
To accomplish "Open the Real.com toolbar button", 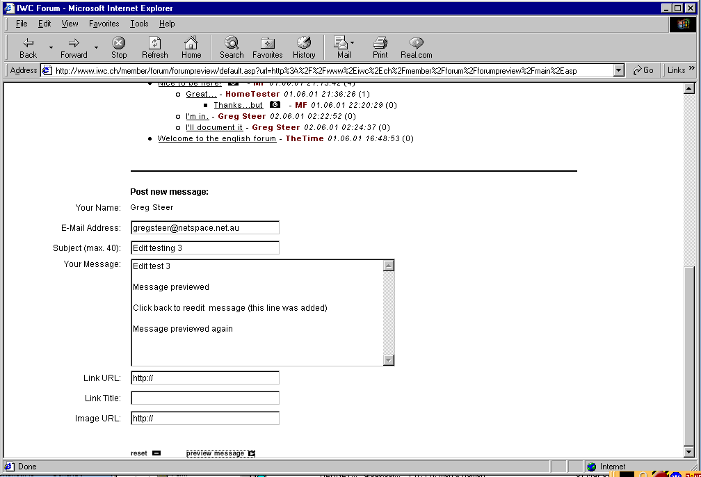I will point(416,48).
